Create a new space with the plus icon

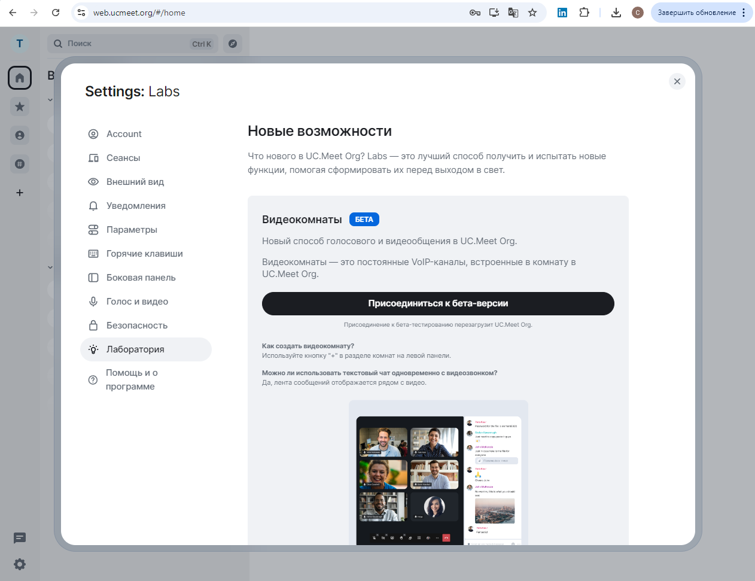(x=19, y=192)
